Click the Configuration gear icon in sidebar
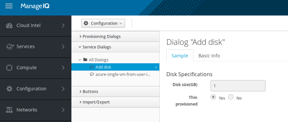This screenshot has height=122, width=288. click(9, 89)
